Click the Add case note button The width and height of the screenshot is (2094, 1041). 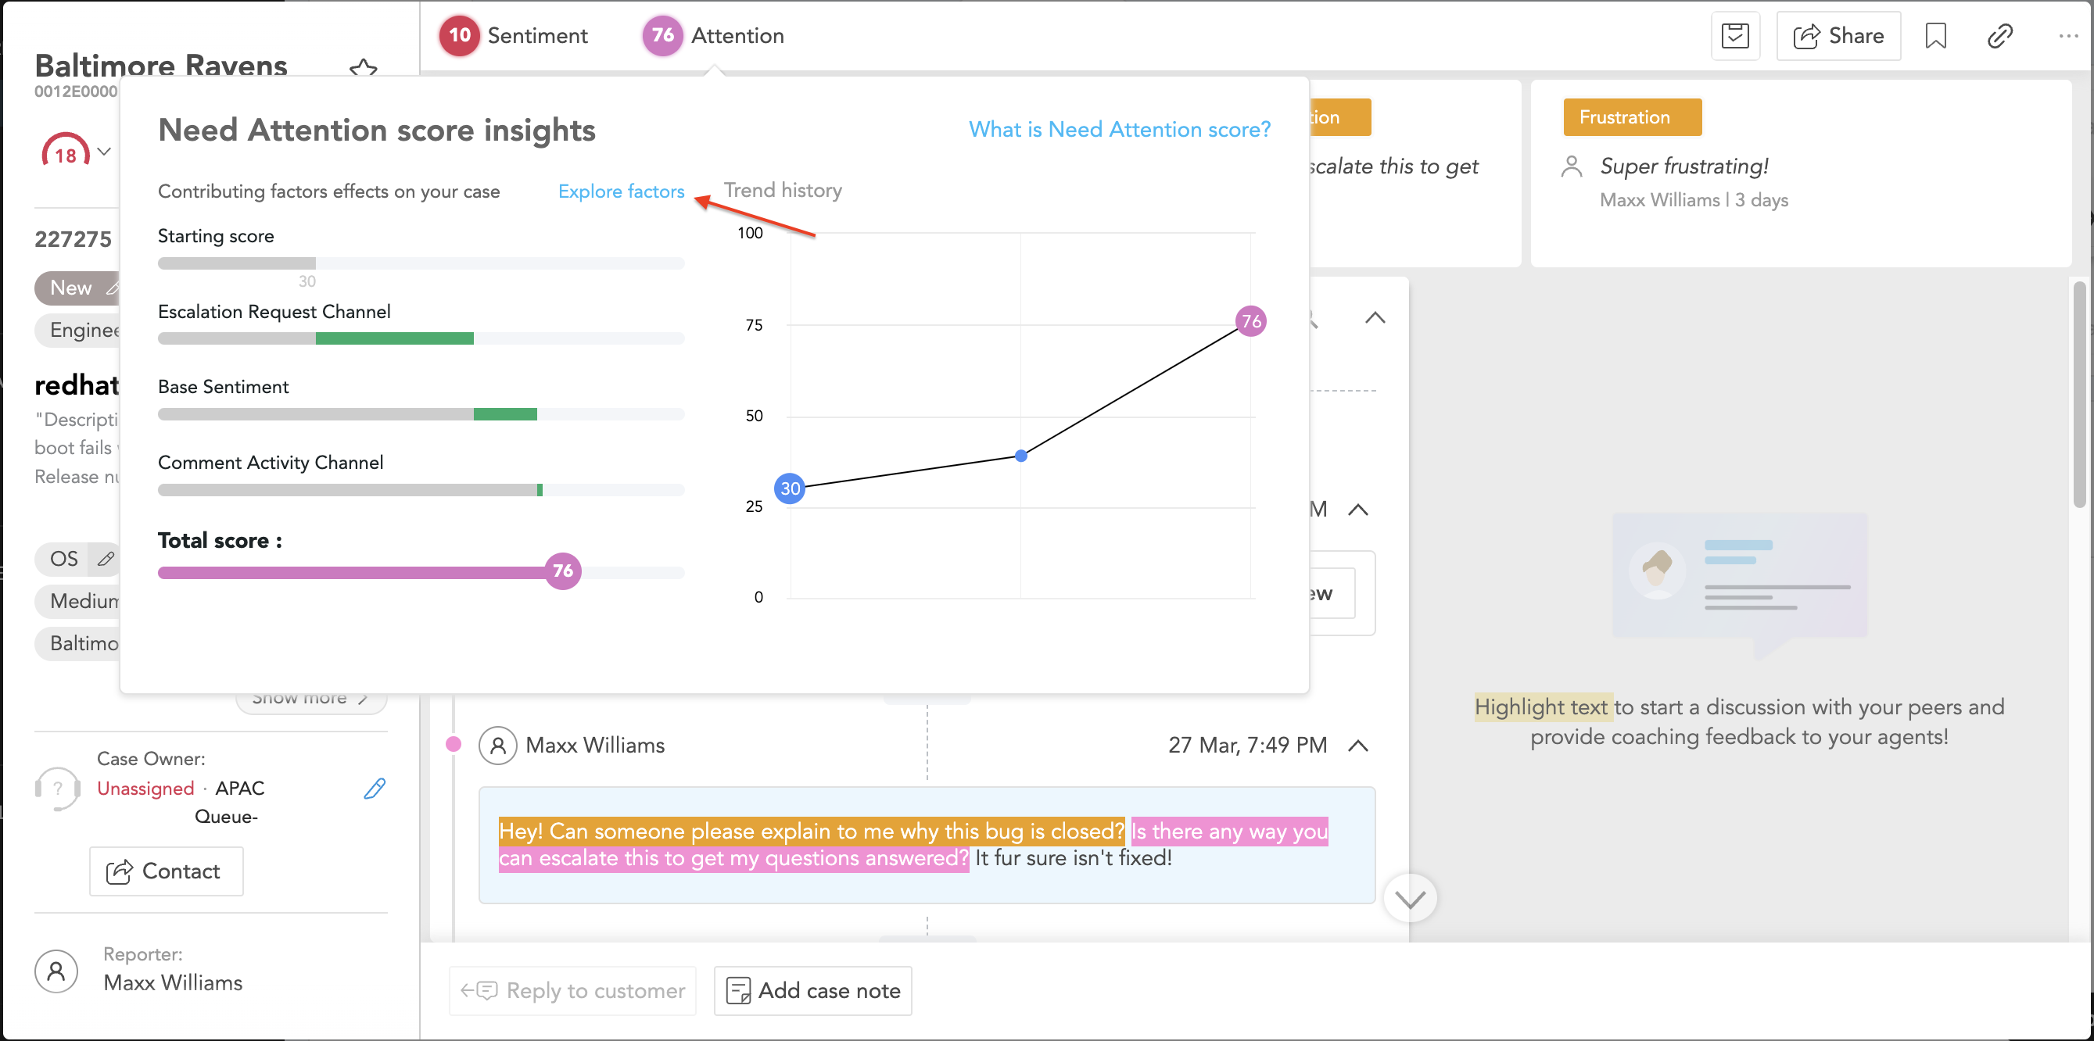pyautogui.click(x=813, y=991)
